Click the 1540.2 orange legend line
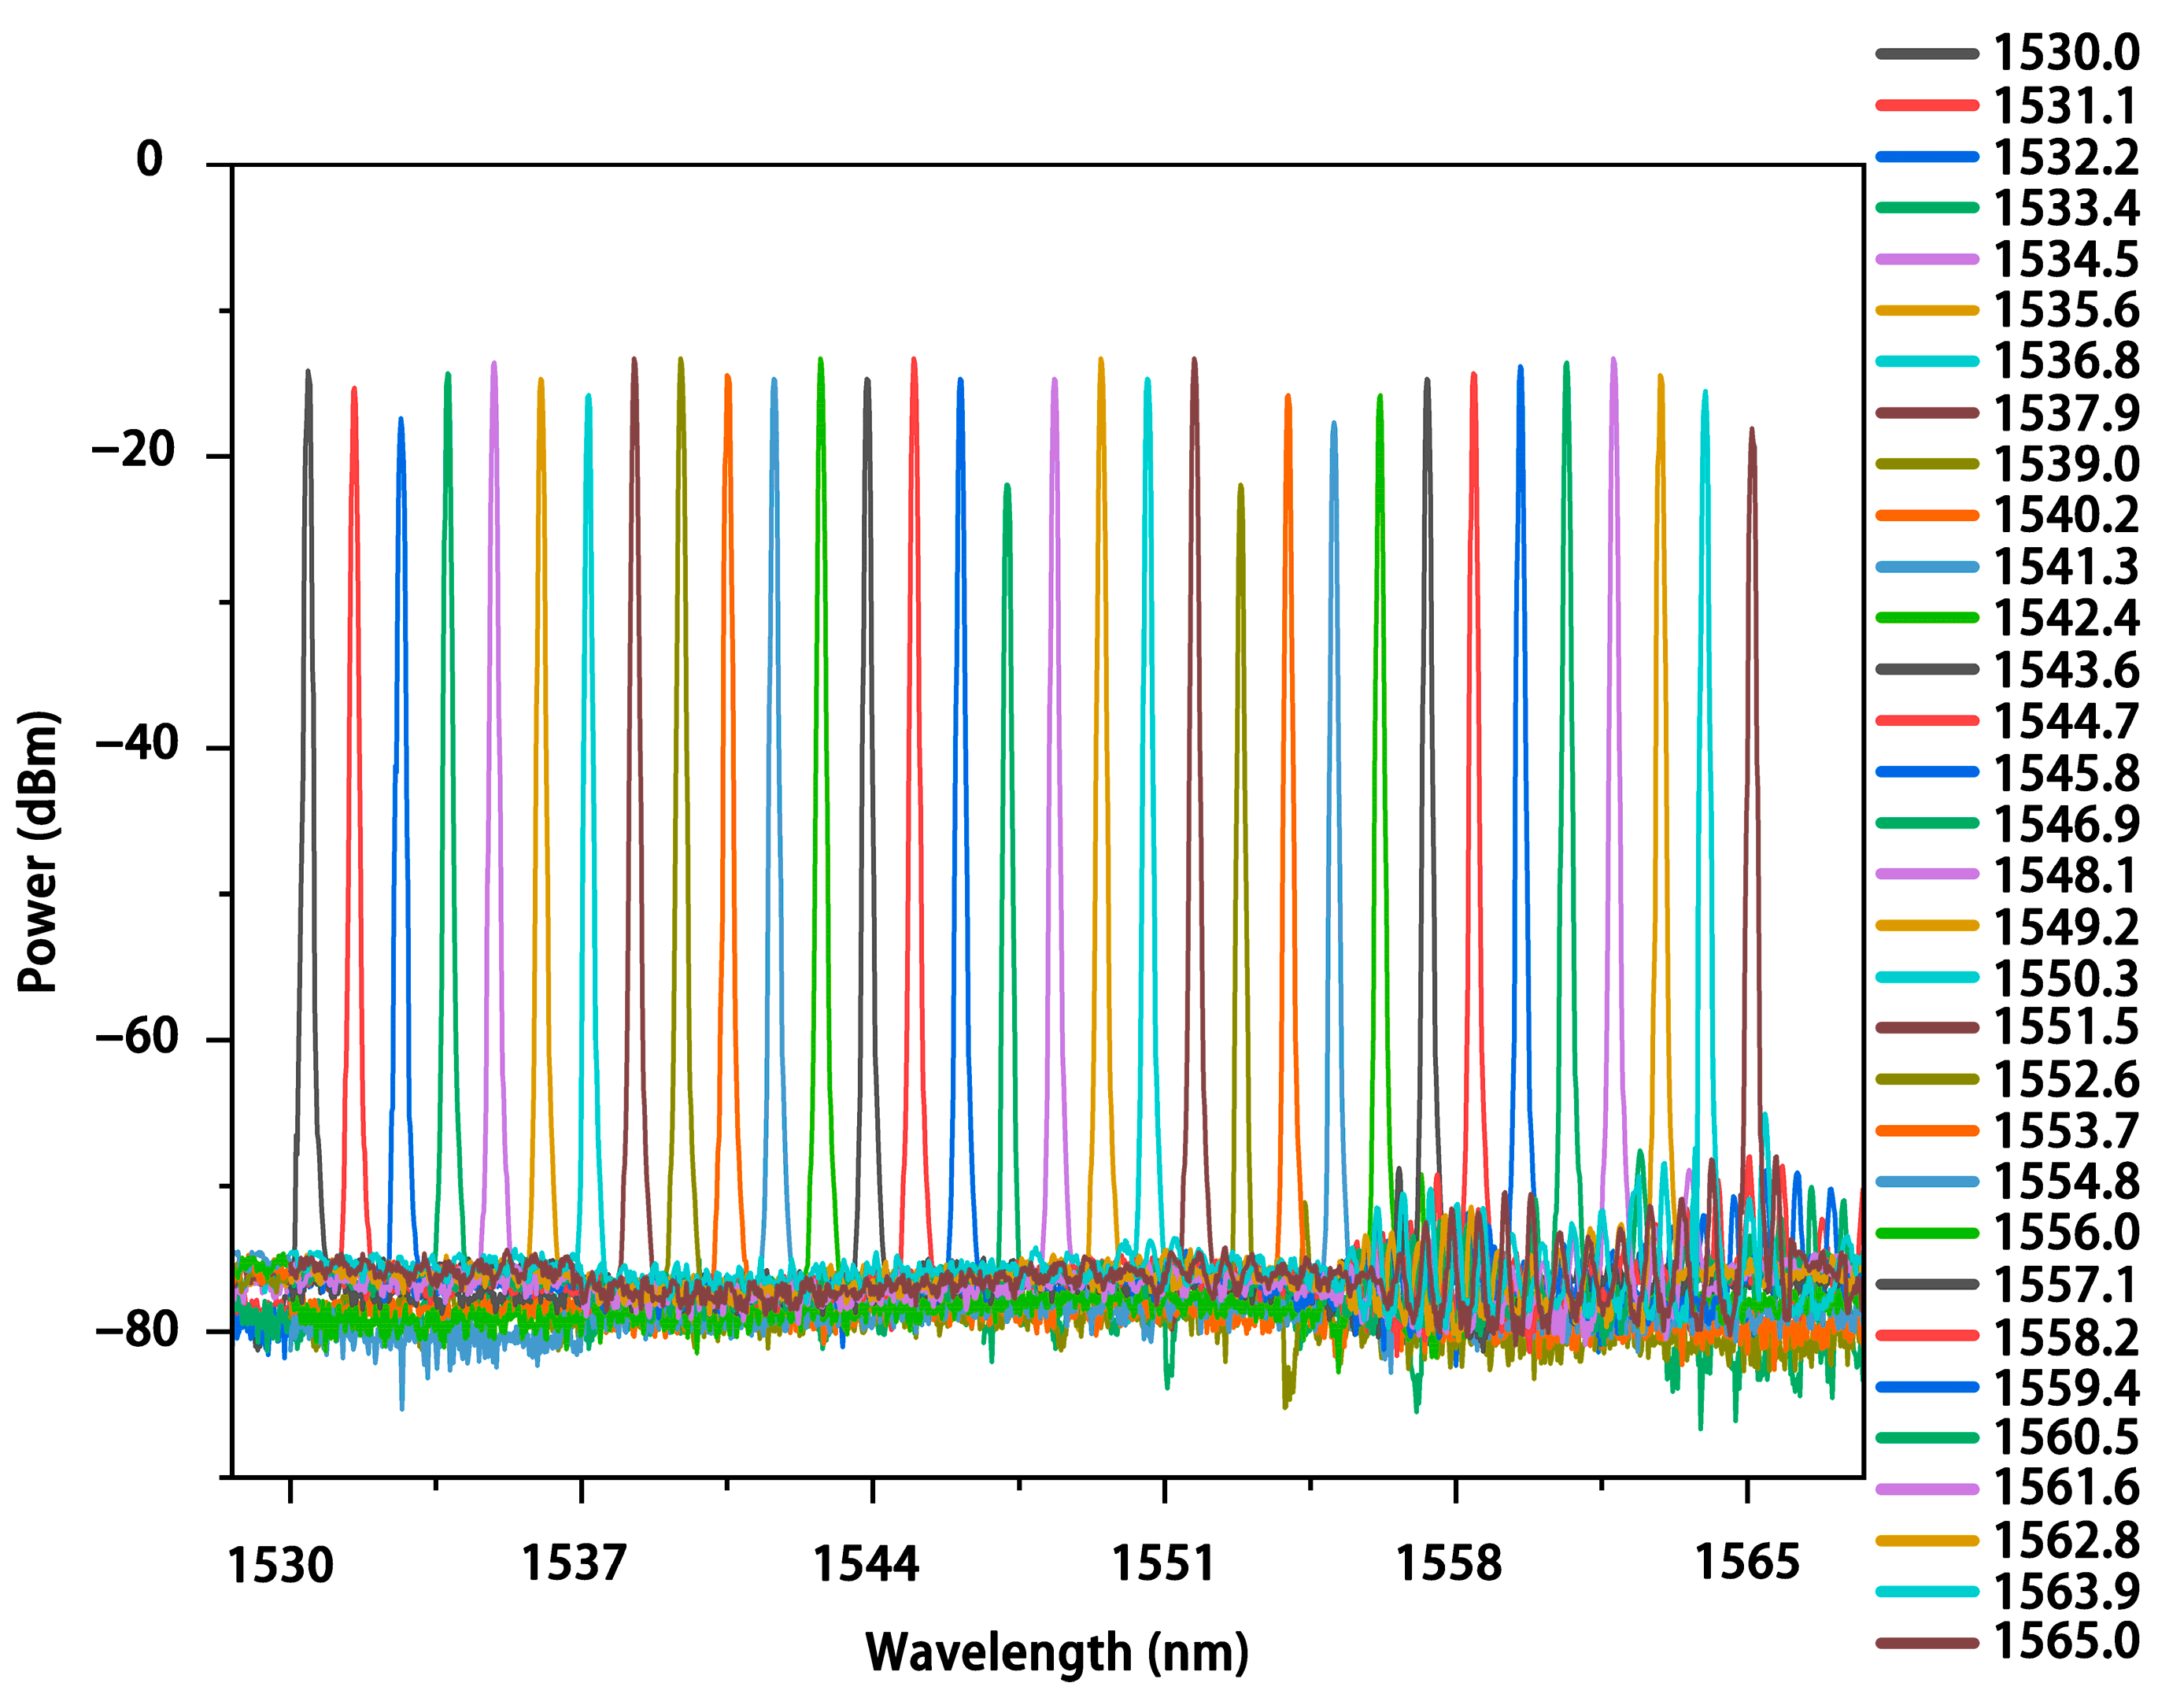The image size is (2184, 1694). pyautogui.click(x=1927, y=516)
